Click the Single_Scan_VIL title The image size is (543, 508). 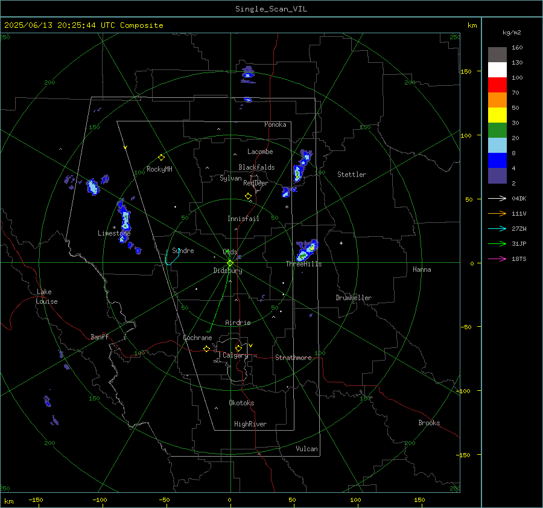coord(271,9)
